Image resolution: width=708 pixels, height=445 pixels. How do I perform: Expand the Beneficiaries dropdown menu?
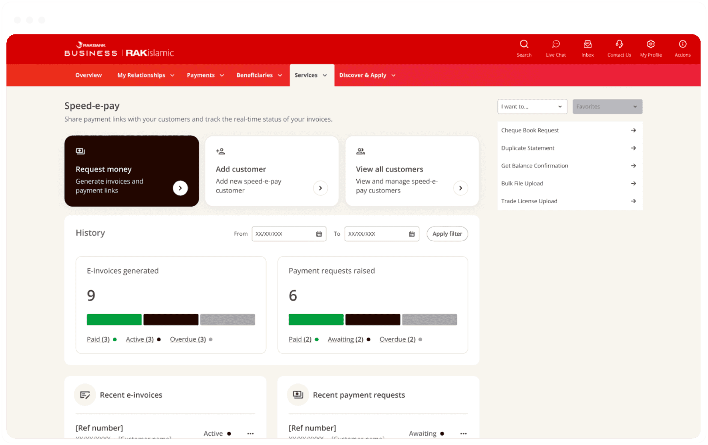tap(259, 75)
